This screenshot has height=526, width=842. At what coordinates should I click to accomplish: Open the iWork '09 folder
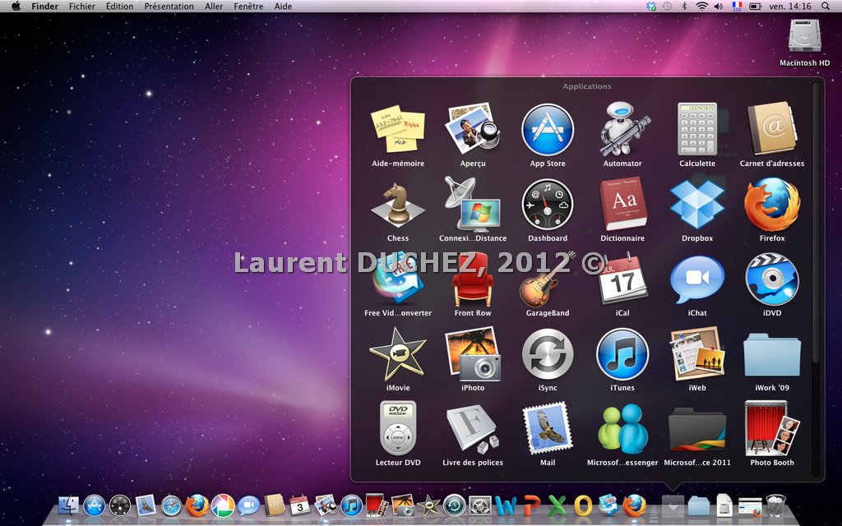[772, 355]
